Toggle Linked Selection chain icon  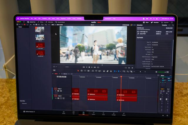108,71
